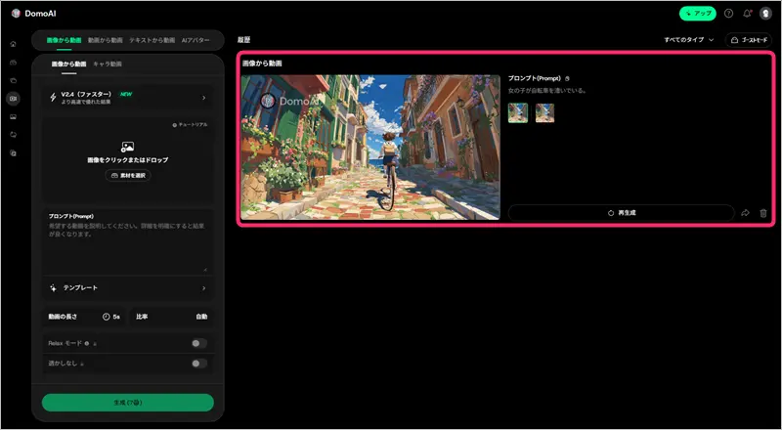Open the help question mark icon
The height and width of the screenshot is (430, 782).
(728, 14)
